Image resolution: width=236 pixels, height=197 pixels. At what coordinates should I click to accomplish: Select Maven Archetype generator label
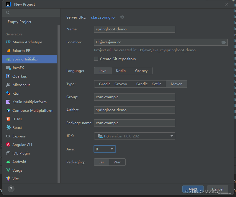click(27, 42)
